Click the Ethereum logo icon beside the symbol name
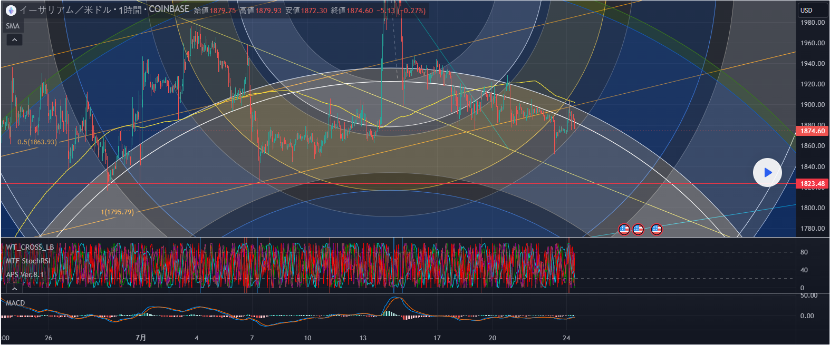Image resolution: width=830 pixels, height=345 pixels. point(11,10)
